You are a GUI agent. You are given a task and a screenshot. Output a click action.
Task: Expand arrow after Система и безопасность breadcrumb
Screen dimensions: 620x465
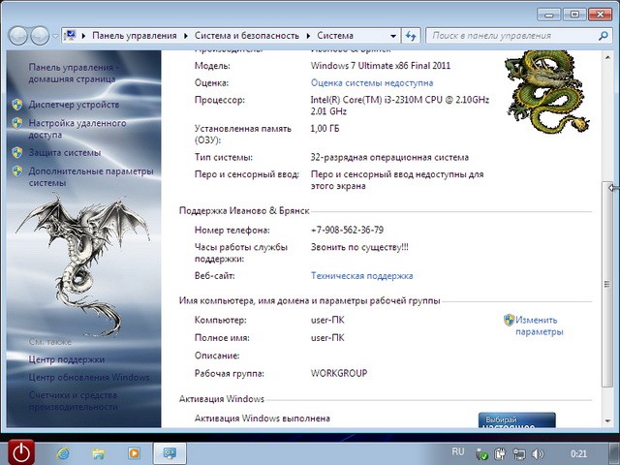308,36
